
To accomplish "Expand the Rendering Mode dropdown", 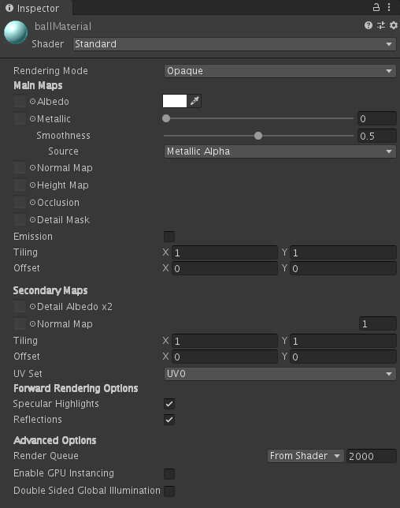I will (x=280, y=71).
